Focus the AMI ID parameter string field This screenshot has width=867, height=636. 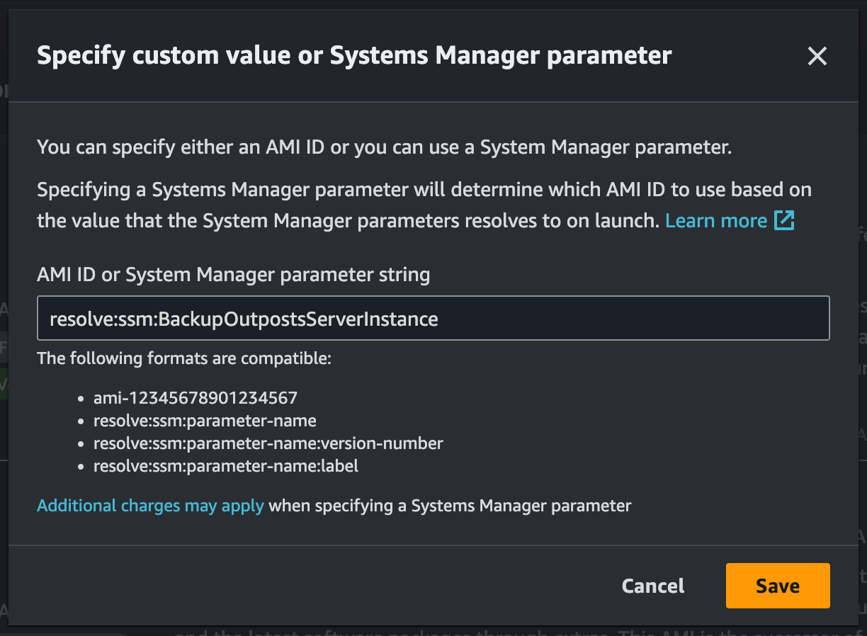433,319
